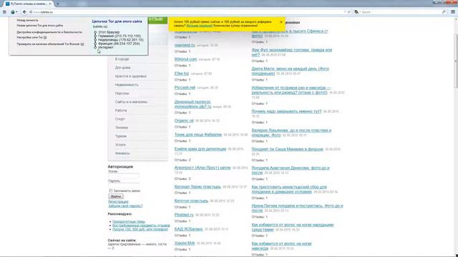Focus the Пароль input field
Image resolution: width=458 pixels, height=257 pixels.
click(124, 186)
